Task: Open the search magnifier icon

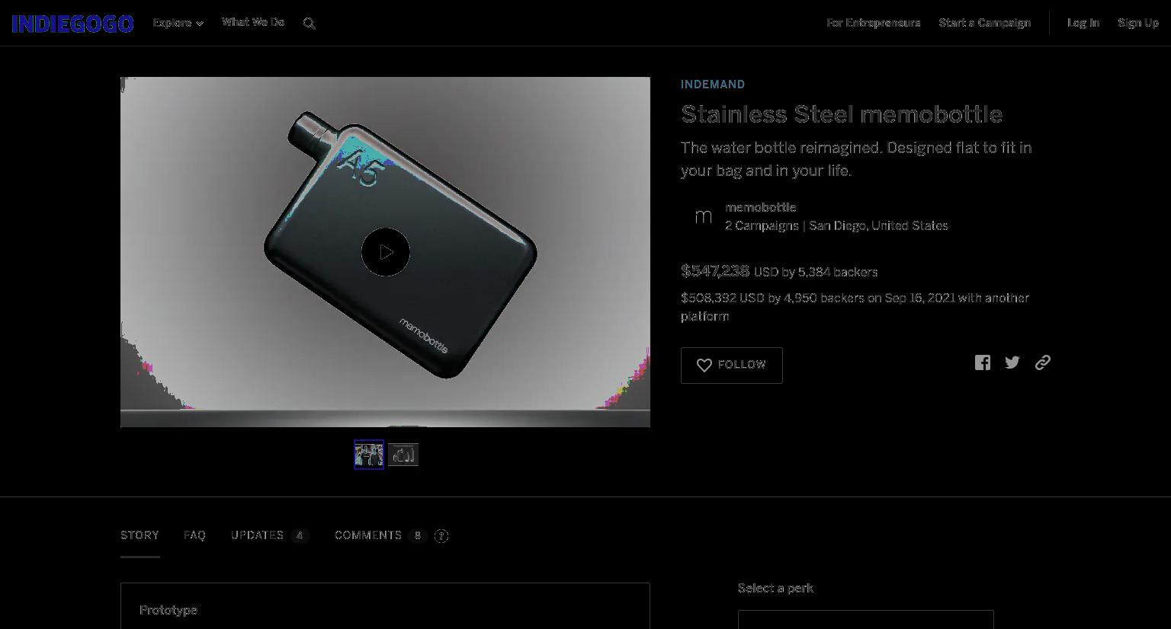Action: tap(310, 24)
